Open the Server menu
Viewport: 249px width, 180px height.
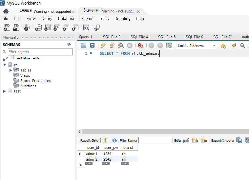coord(87,19)
